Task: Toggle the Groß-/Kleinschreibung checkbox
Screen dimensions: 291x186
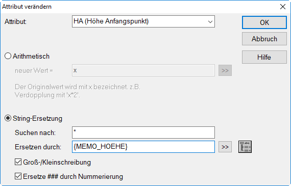Action: click(x=18, y=162)
